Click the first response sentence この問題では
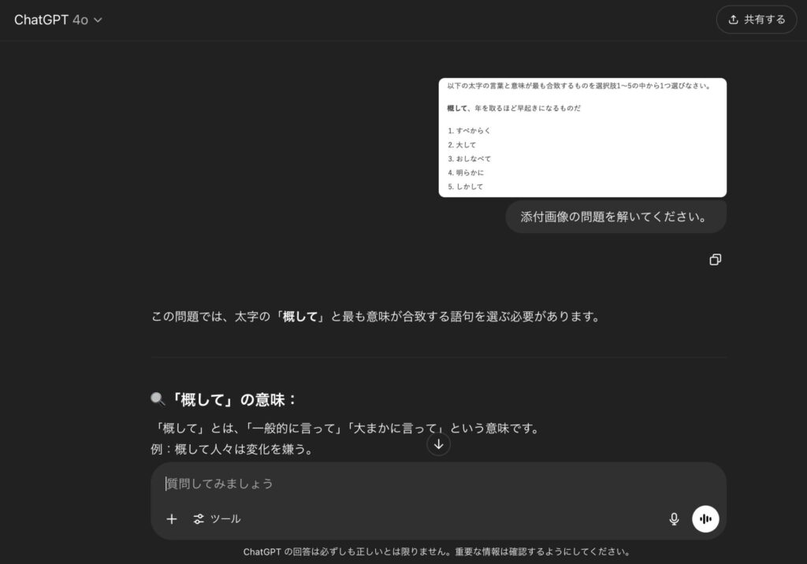807x564 pixels. click(375, 317)
